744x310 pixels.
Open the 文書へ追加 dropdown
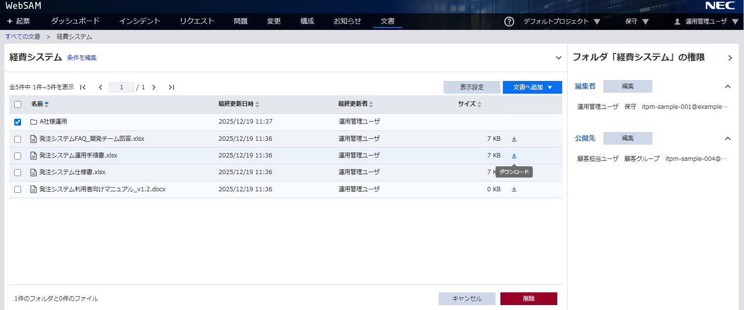point(532,87)
